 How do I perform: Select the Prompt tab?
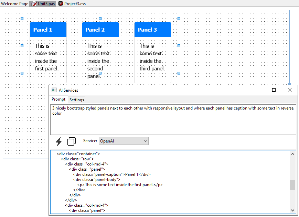(x=58, y=99)
